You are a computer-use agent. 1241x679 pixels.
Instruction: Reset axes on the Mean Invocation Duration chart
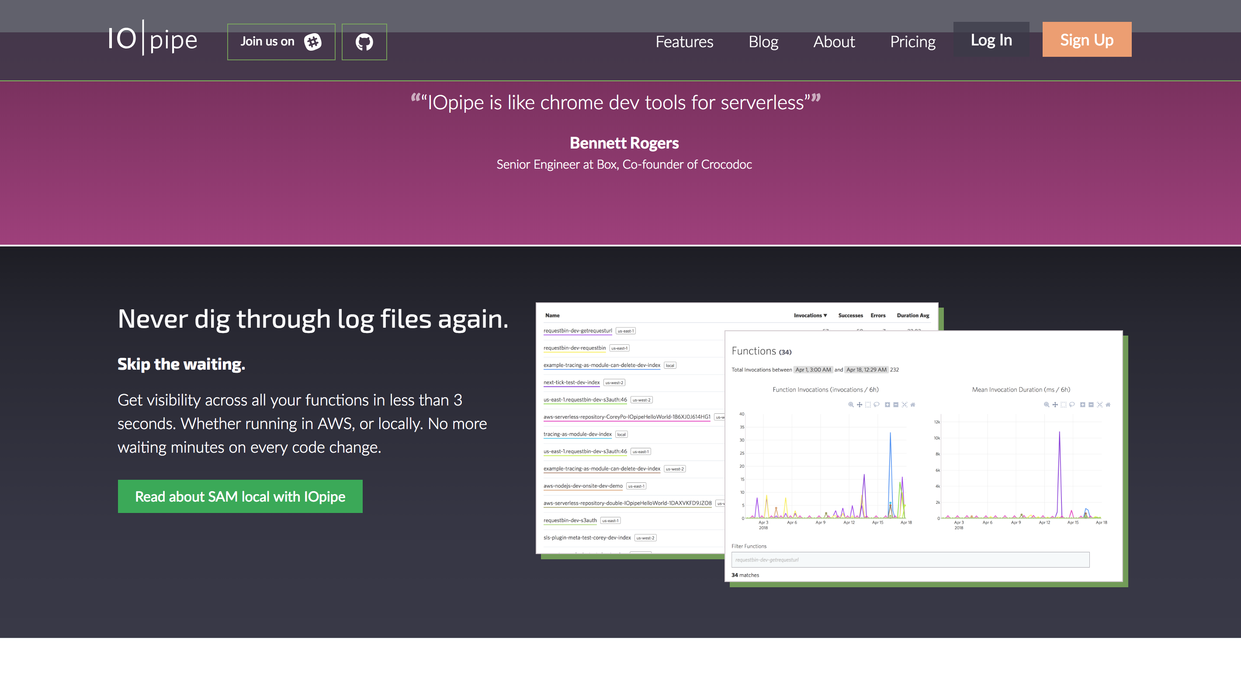(1109, 405)
